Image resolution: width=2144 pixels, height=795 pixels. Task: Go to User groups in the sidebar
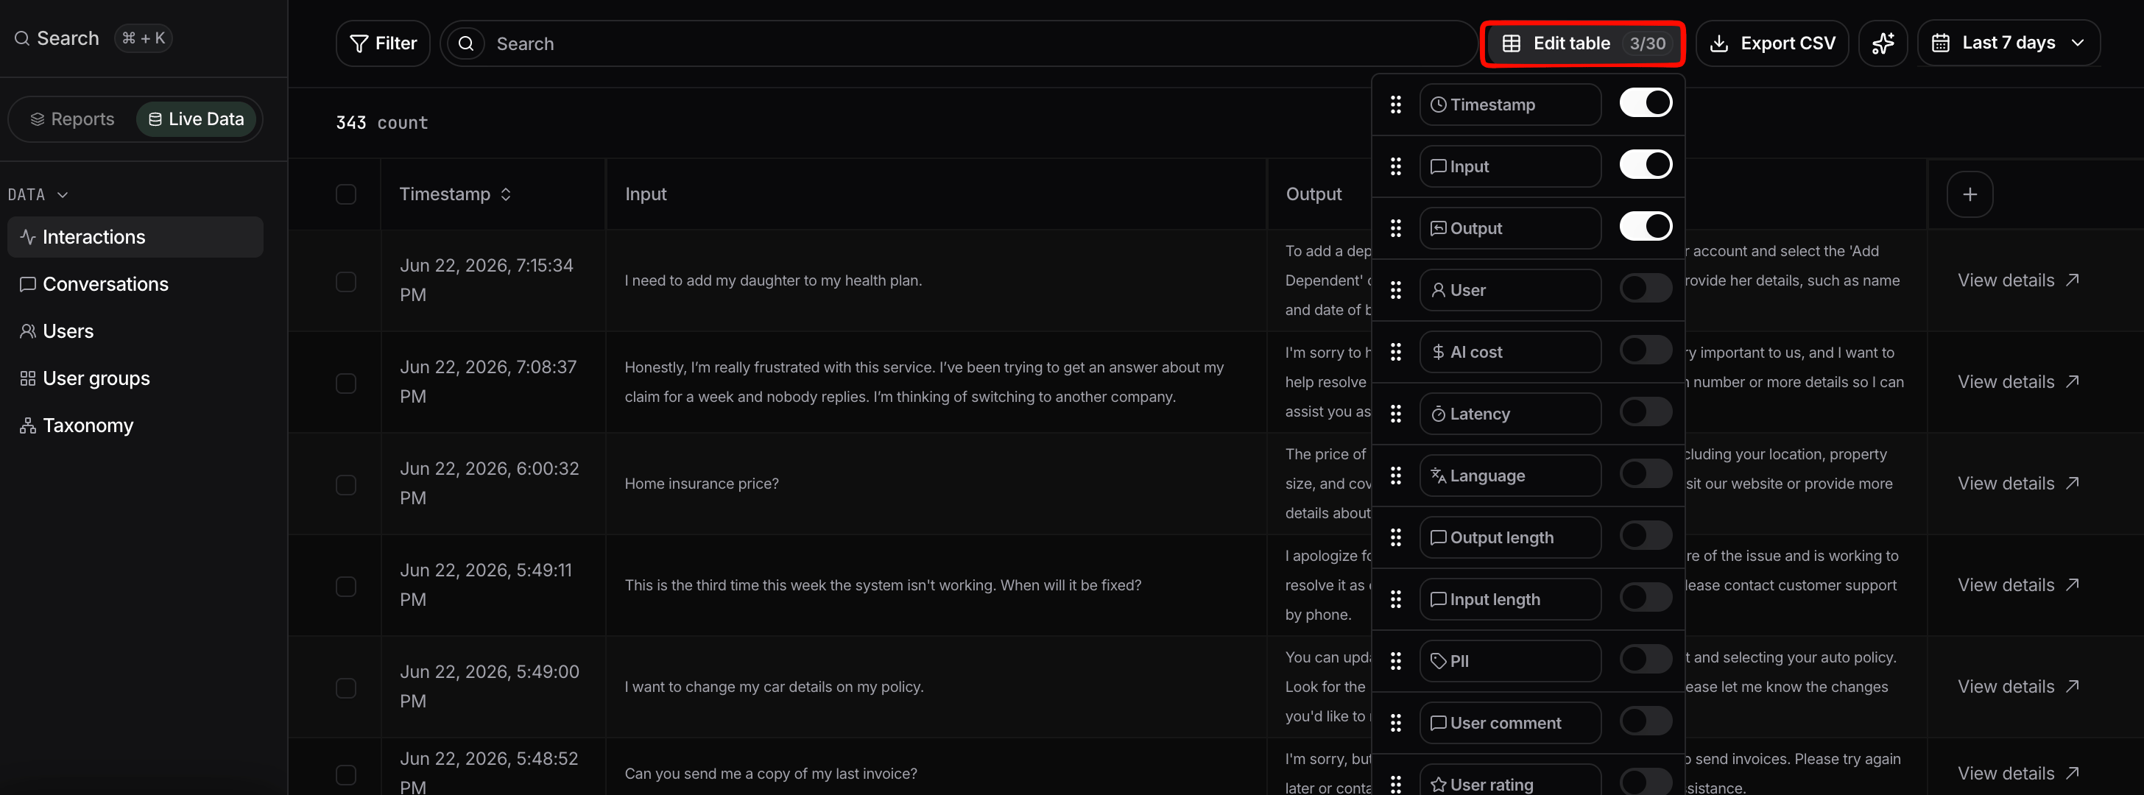point(135,379)
